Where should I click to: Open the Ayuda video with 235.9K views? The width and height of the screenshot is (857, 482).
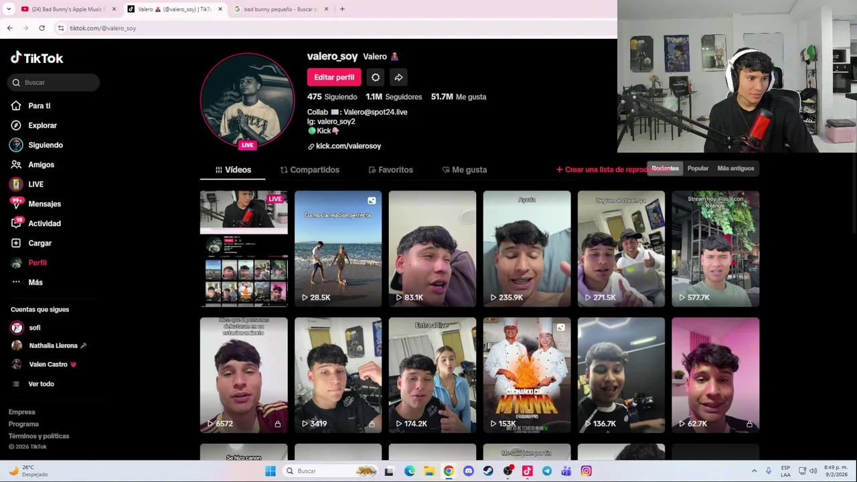click(x=527, y=249)
